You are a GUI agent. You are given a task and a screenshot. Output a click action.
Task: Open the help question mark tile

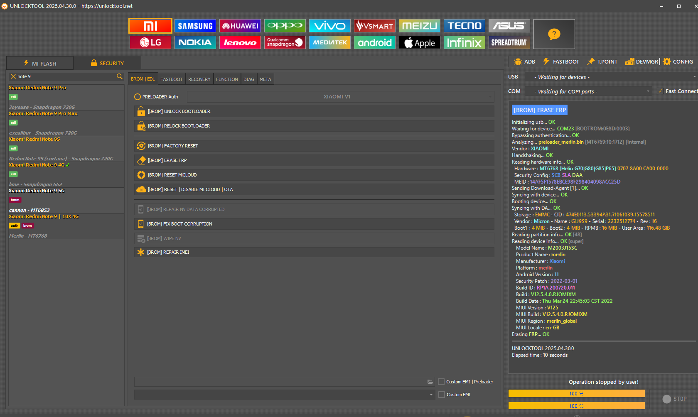(x=554, y=34)
